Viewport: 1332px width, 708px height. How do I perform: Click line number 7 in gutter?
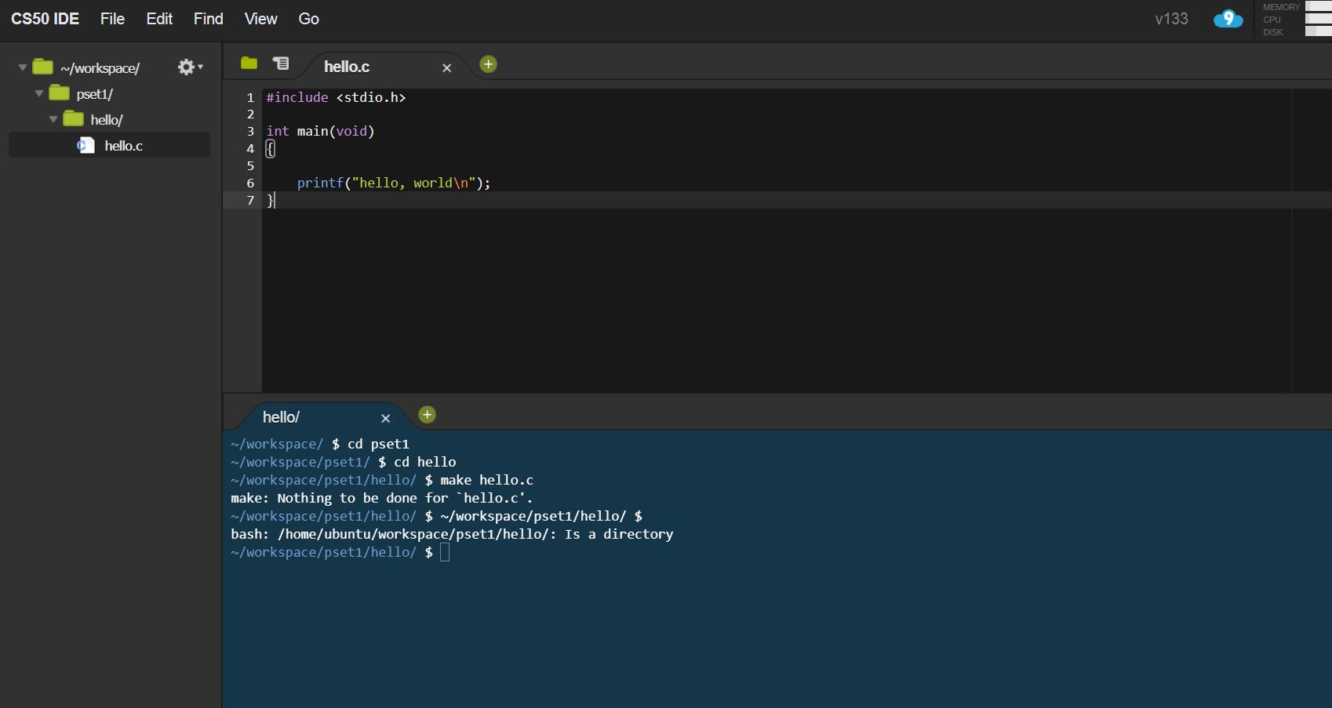[x=250, y=200]
